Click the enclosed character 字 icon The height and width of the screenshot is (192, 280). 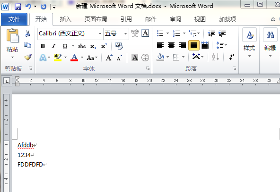[x=145, y=58]
